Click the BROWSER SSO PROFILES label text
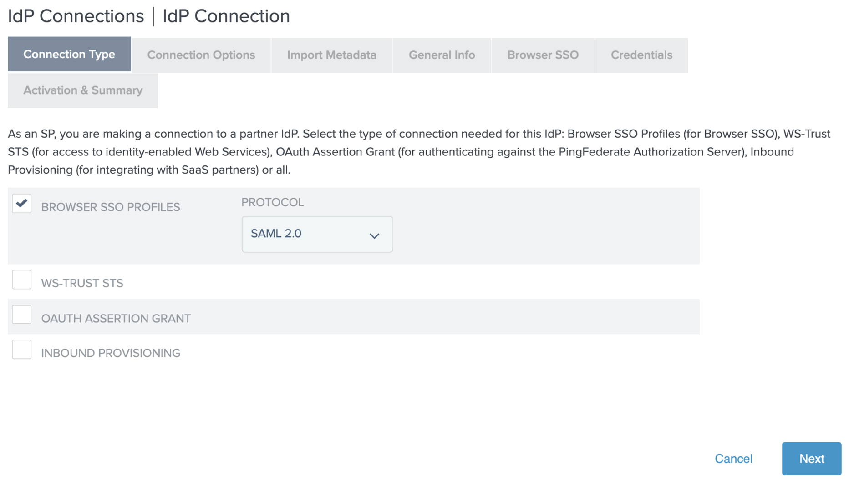The height and width of the screenshot is (480, 849). [111, 207]
